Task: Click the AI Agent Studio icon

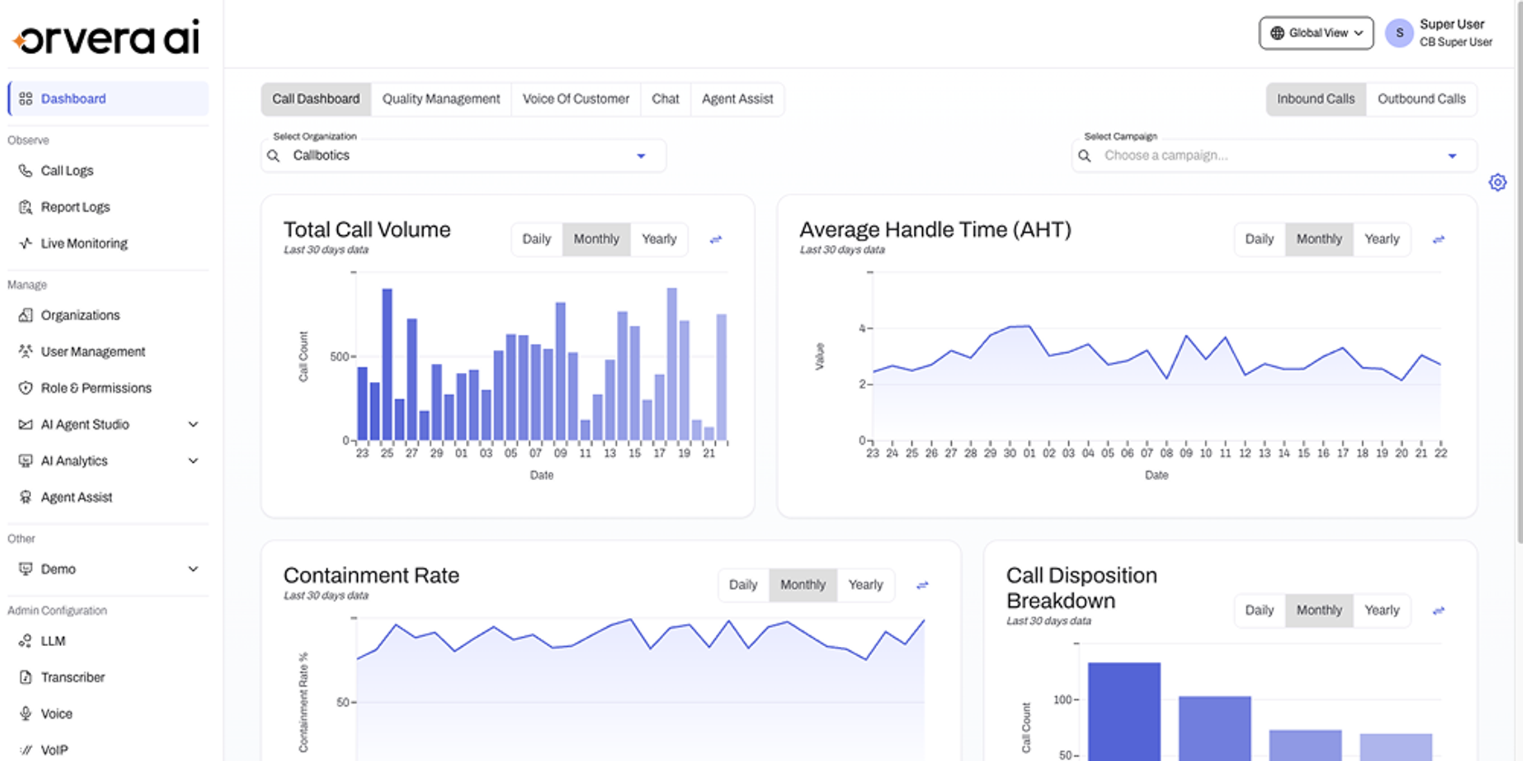Action: [26, 424]
